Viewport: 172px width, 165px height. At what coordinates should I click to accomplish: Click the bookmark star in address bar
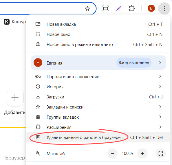[87, 9]
